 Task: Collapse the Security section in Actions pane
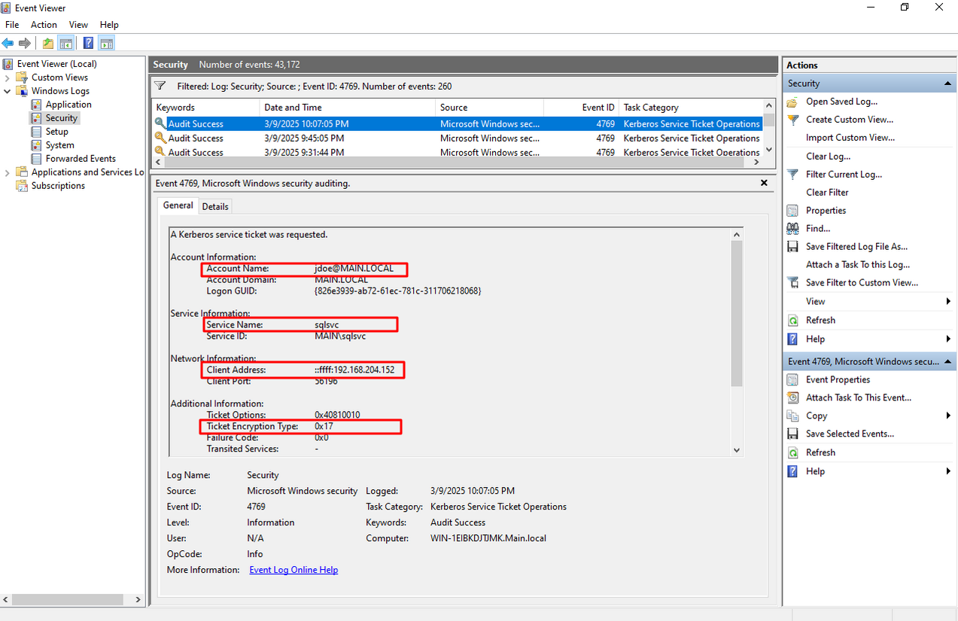coord(947,84)
